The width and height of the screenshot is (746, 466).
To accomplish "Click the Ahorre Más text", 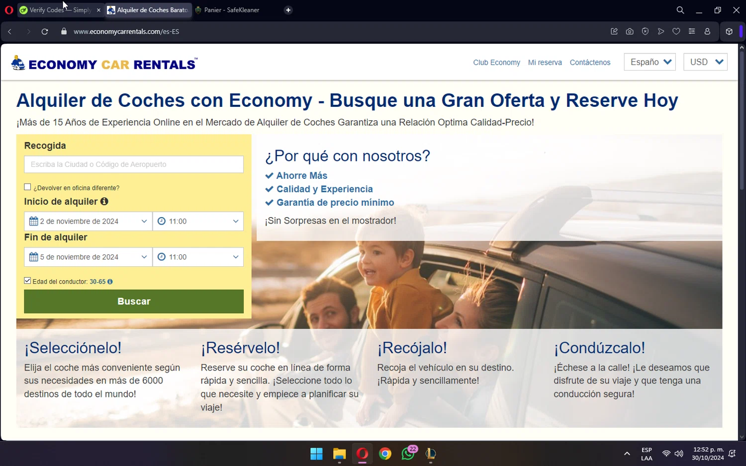I will click(x=302, y=176).
